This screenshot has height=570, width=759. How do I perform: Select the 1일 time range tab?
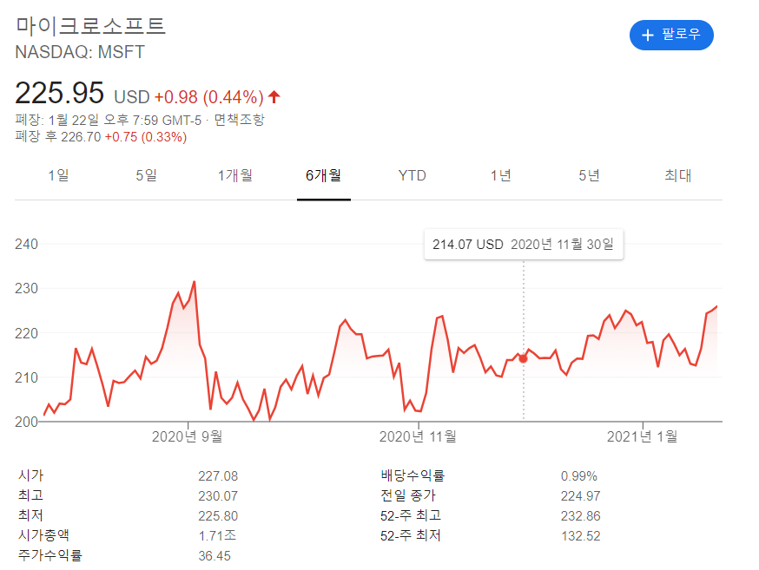point(58,175)
